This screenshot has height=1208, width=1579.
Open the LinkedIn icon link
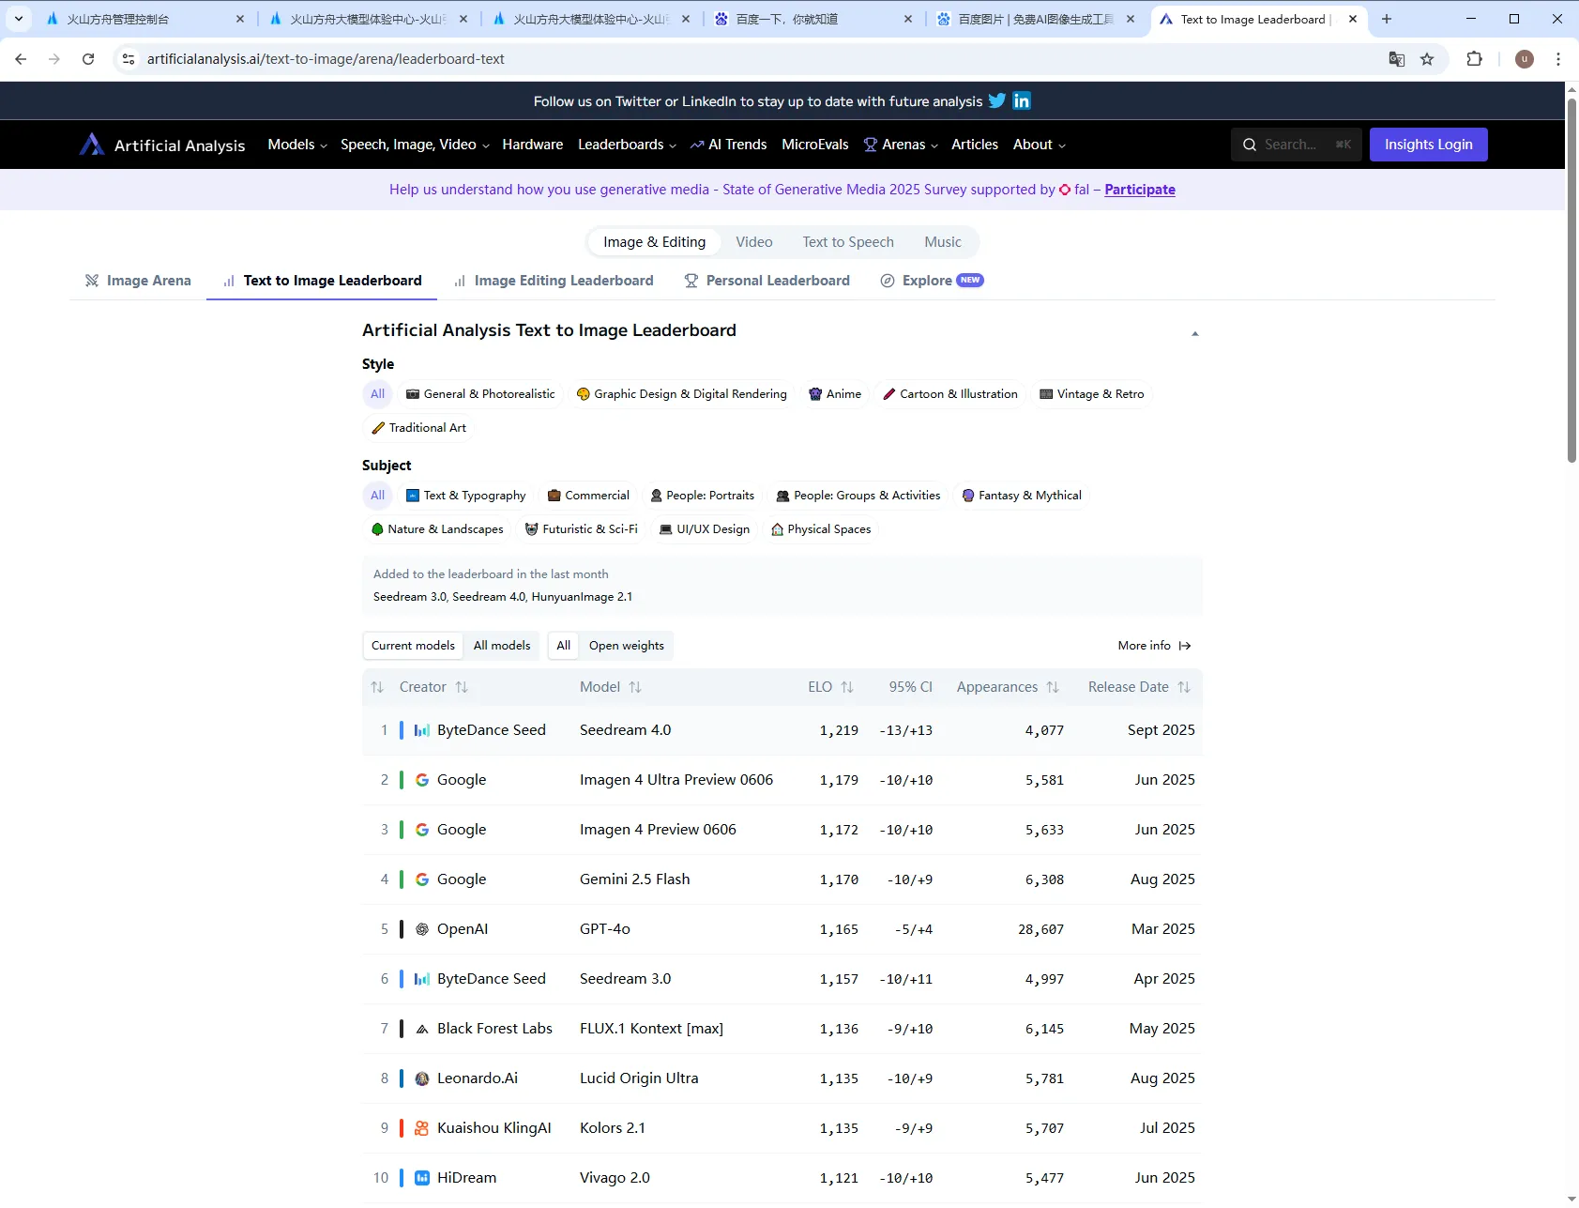[1022, 100]
